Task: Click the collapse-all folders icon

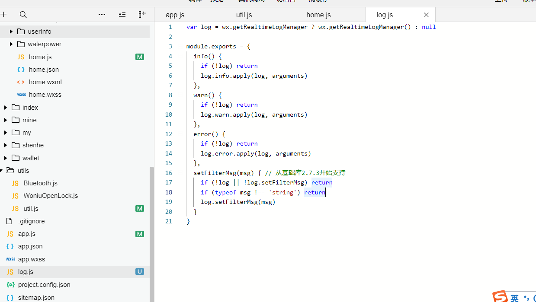Action: click(122, 14)
